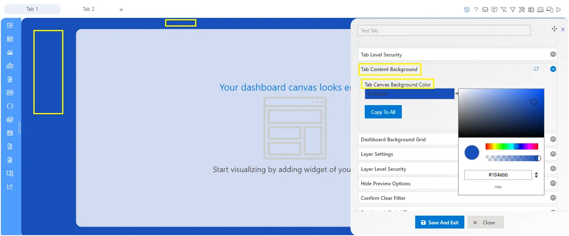Click the hex value input in picker
Image resolution: width=569 pixels, height=236 pixels.
498,175
